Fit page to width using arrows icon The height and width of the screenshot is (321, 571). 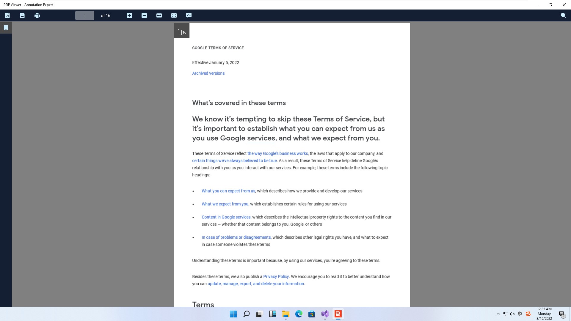pyautogui.click(x=159, y=15)
